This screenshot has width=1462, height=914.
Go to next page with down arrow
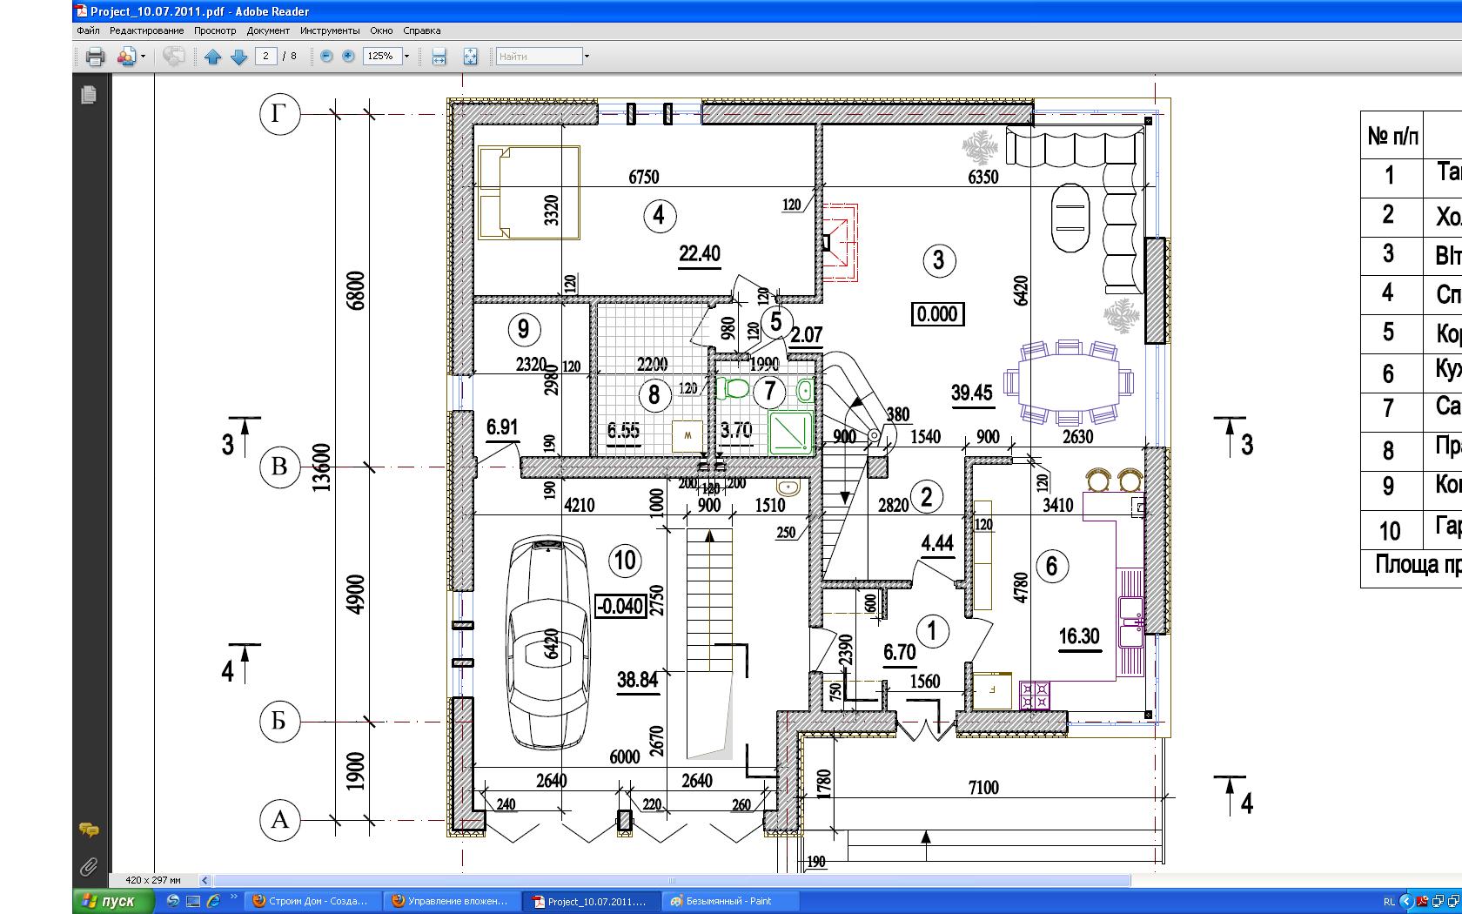point(239,57)
